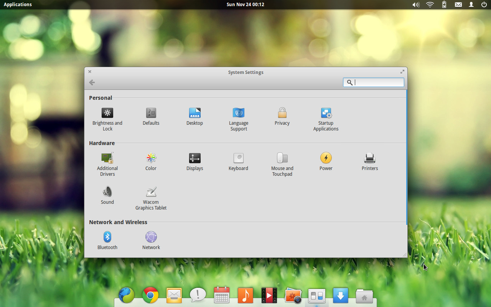Click the System Settings vertical scrollbar

coord(406,157)
